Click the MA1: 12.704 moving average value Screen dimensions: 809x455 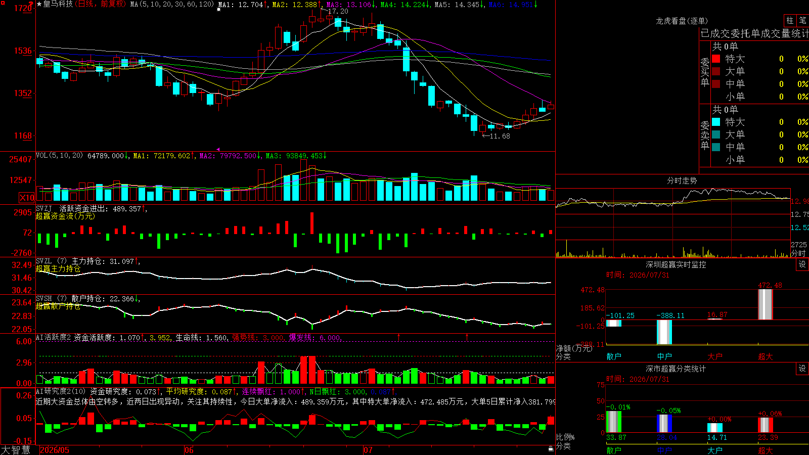point(243,5)
